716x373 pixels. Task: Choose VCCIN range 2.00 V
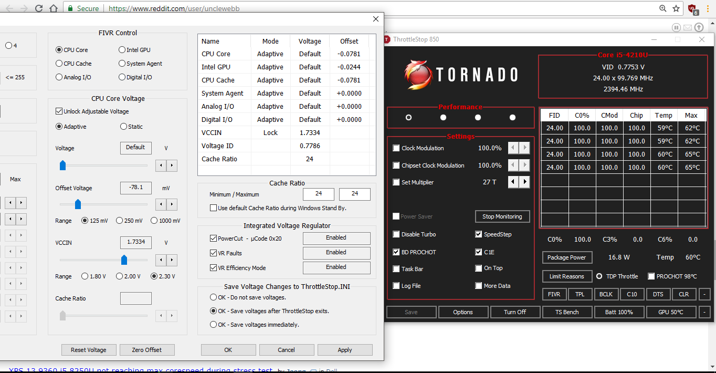tap(119, 276)
